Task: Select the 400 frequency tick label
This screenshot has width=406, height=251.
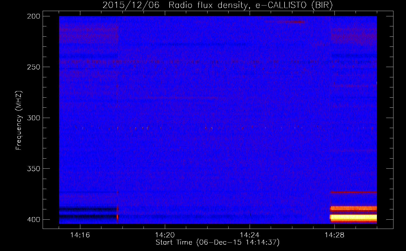Action: pyautogui.click(x=34, y=220)
